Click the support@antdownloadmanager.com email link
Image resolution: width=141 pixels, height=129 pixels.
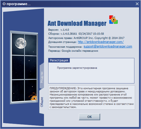coord(108,46)
